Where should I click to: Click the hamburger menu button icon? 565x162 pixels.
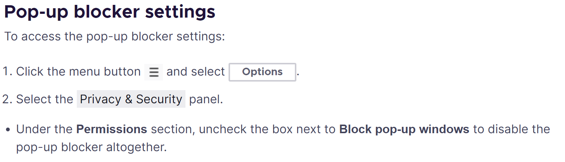(154, 72)
